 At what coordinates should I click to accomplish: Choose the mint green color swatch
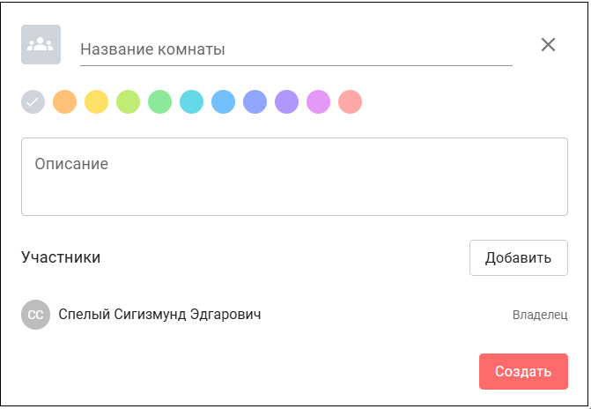(159, 102)
